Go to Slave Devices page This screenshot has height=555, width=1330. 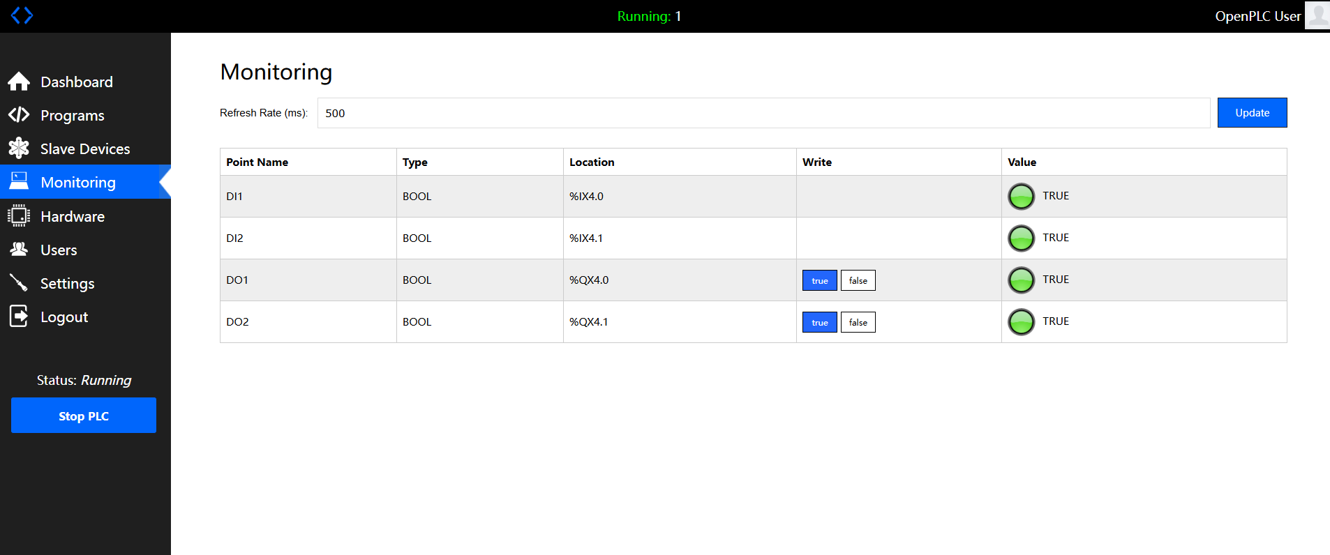point(85,149)
